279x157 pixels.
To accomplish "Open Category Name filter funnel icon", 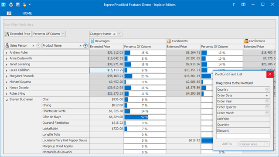I will [119, 34].
